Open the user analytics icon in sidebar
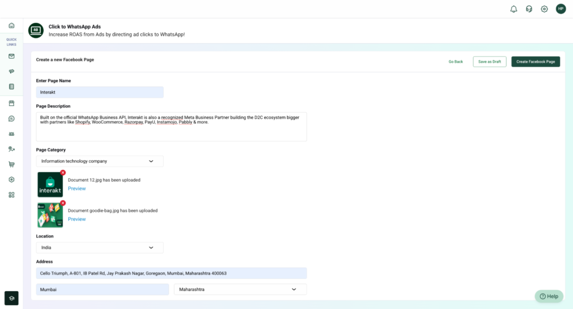 coord(11,149)
